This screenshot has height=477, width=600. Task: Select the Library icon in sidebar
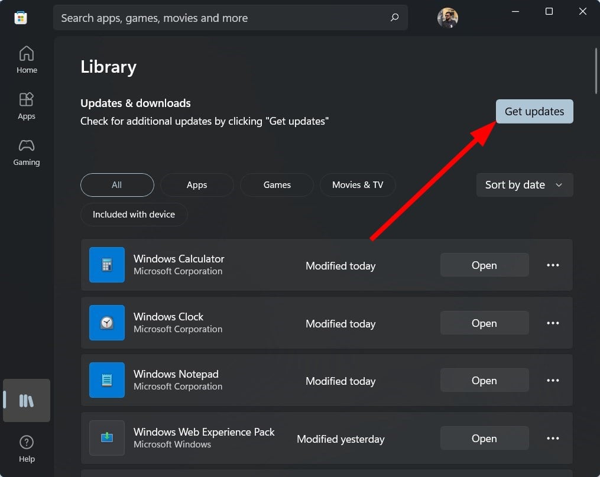[x=27, y=401]
